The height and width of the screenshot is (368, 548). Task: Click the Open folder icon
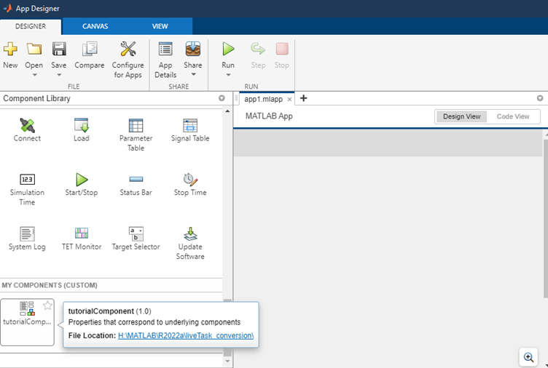tap(34, 49)
